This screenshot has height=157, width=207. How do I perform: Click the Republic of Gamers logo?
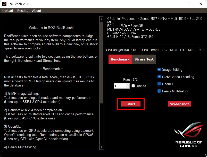coord(189,135)
